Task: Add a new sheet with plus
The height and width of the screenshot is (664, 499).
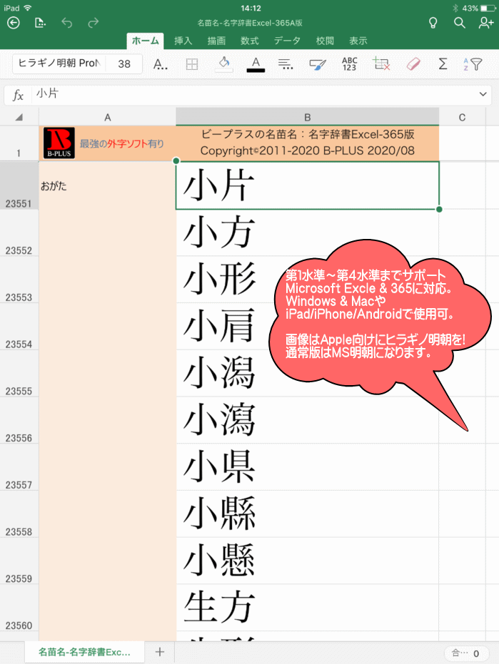Action: pos(159,652)
